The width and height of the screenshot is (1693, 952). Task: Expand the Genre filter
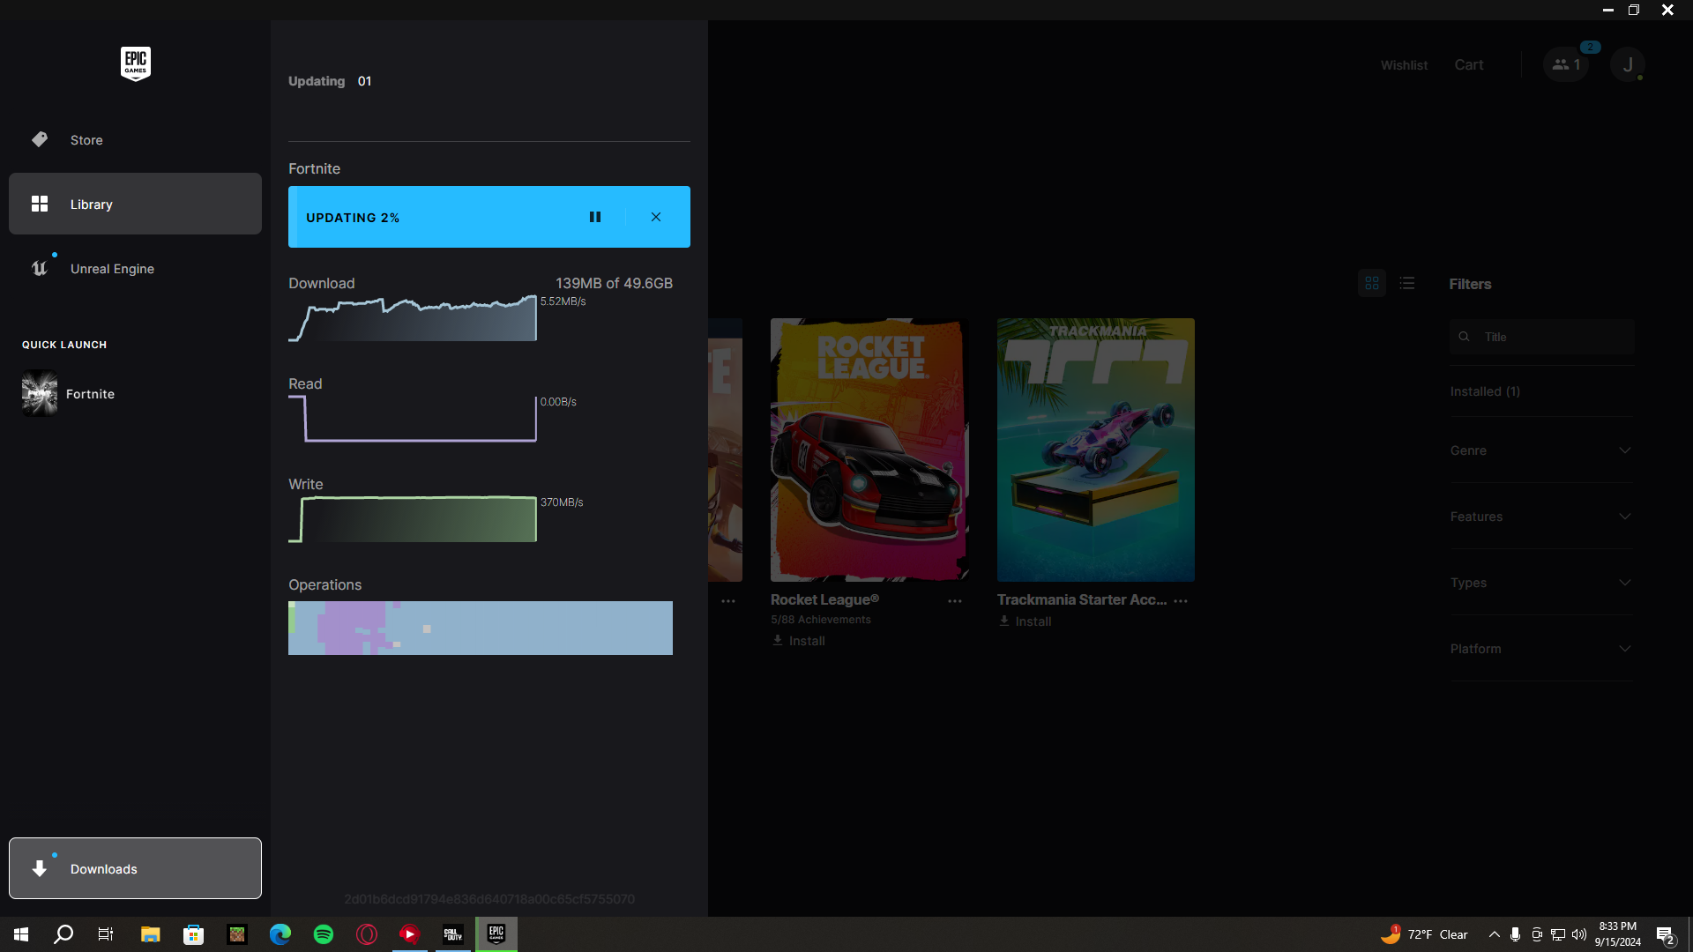click(1540, 450)
